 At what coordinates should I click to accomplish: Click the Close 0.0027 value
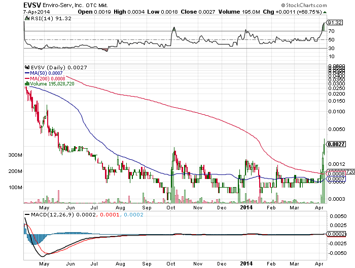tap(198, 12)
